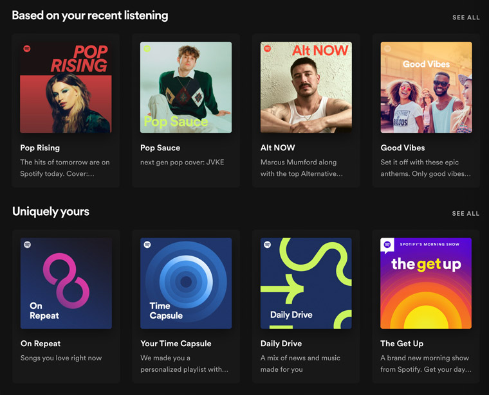Image resolution: width=489 pixels, height=395 pixels.
Task: Click "Marcus Mumford along" description text
Action: point(302,168)
